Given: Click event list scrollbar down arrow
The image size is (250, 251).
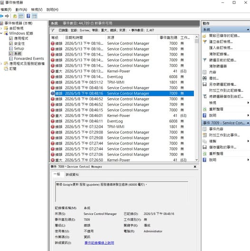Looking at the screenshot, I should pos(197,160).
